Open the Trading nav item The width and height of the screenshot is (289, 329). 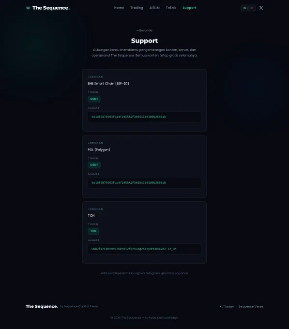coord(137,8)
